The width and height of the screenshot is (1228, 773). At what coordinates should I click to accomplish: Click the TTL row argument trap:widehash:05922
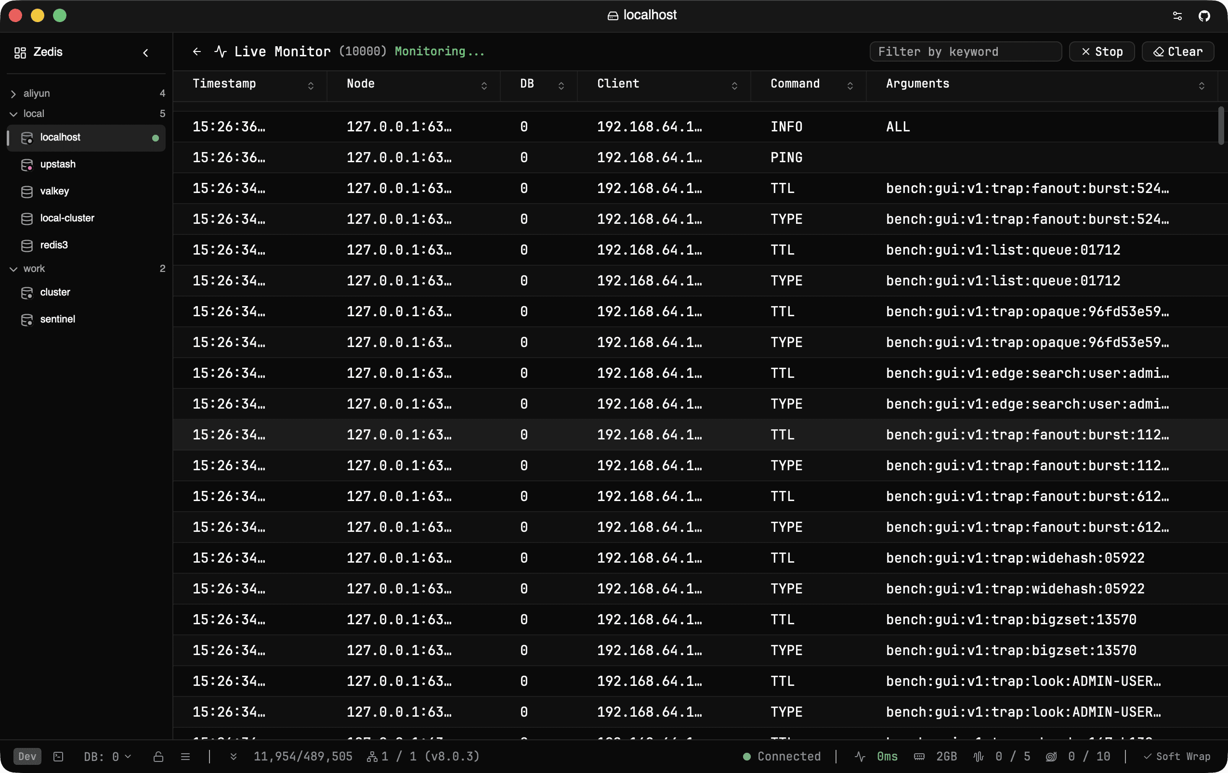click(1015, 558)
